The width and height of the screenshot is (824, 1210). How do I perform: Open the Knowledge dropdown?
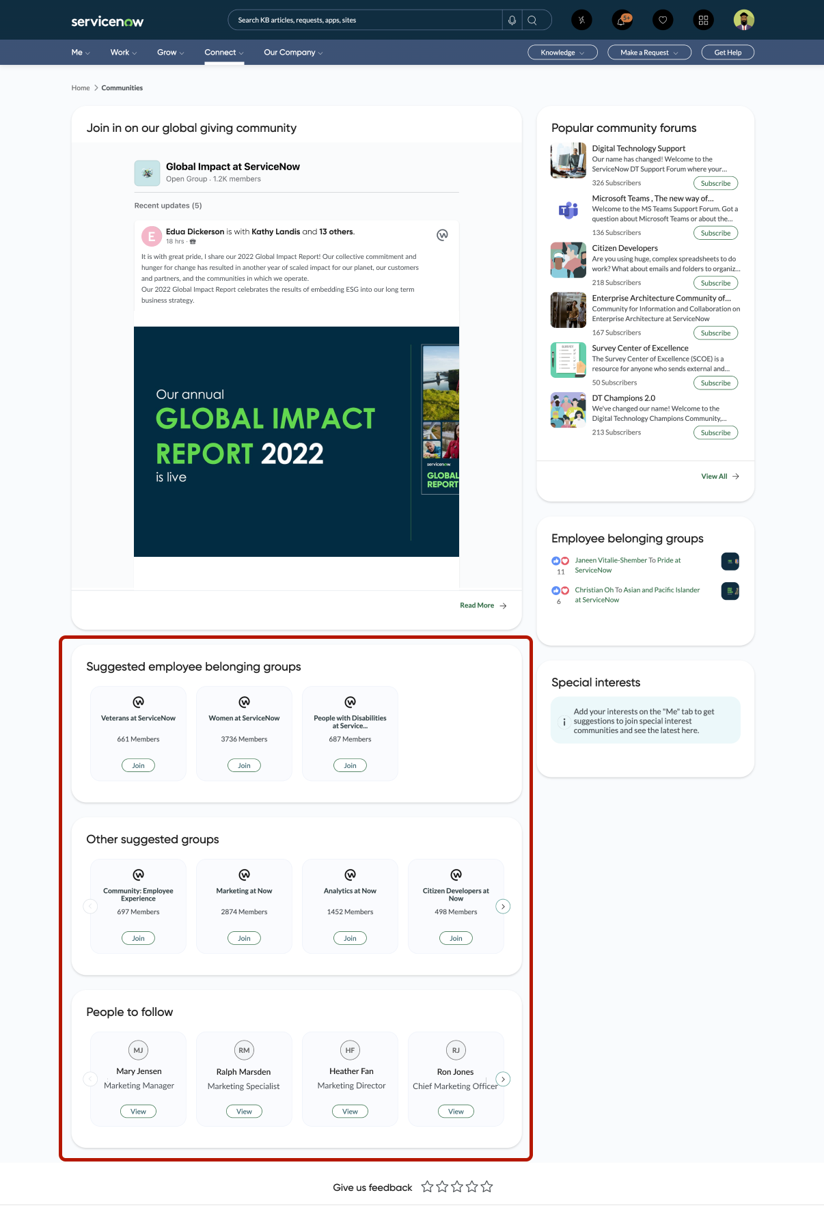pyautogui.click(x=563, y=53)
